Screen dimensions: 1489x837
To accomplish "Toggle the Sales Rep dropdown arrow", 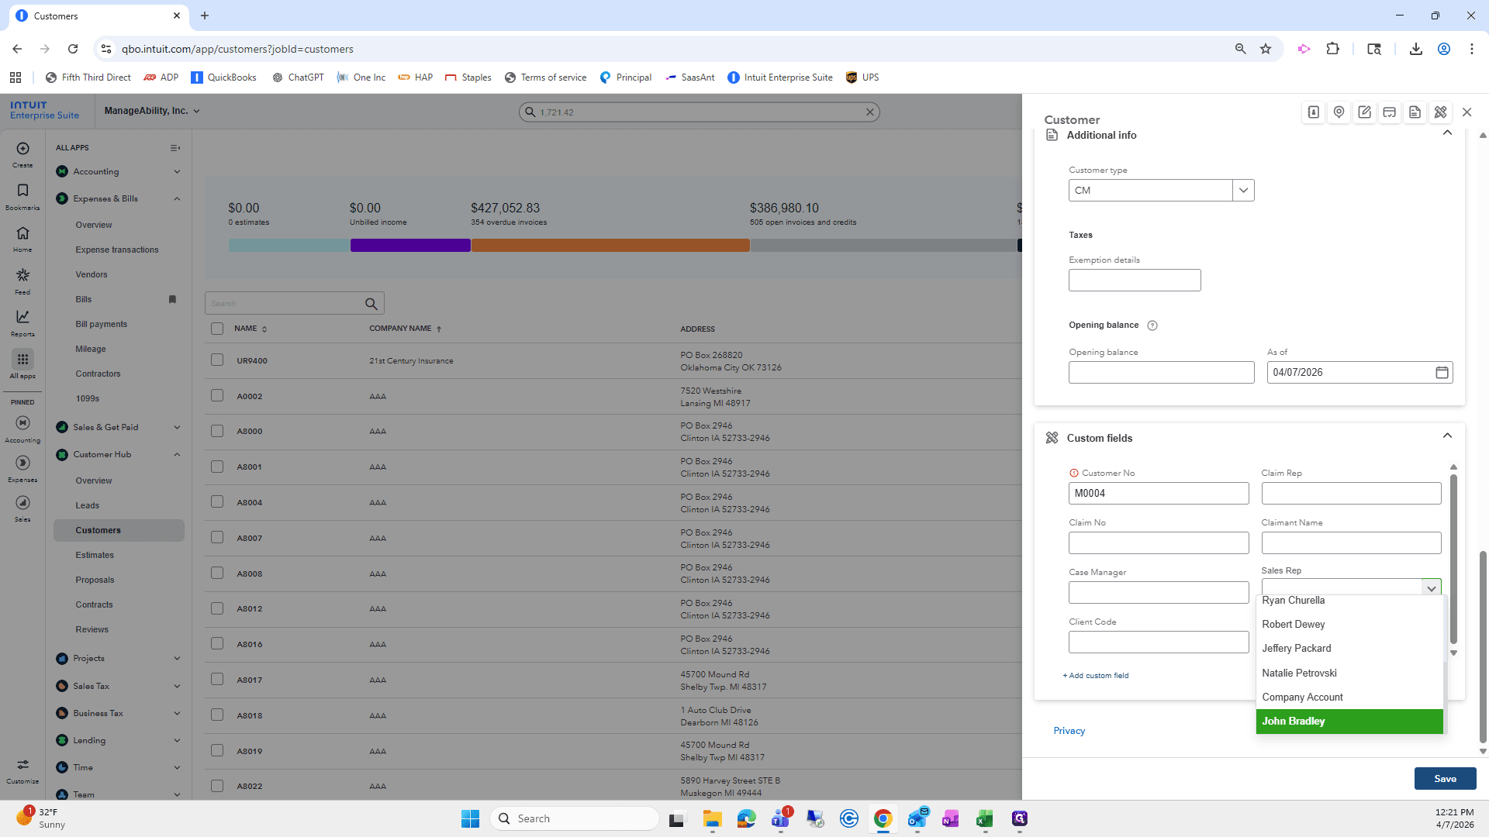I will 1432,588.
